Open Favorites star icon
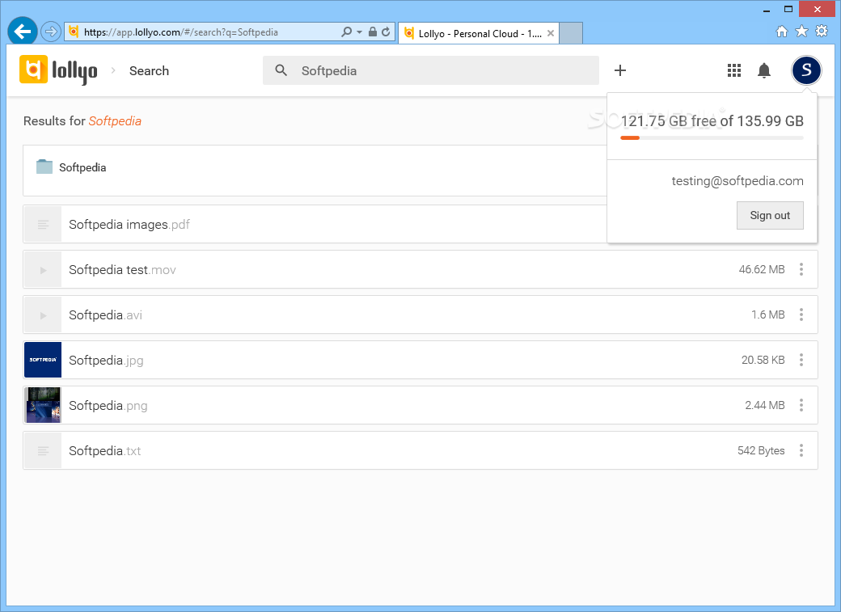The image size is (841, 612). click(x=801, y=31)
